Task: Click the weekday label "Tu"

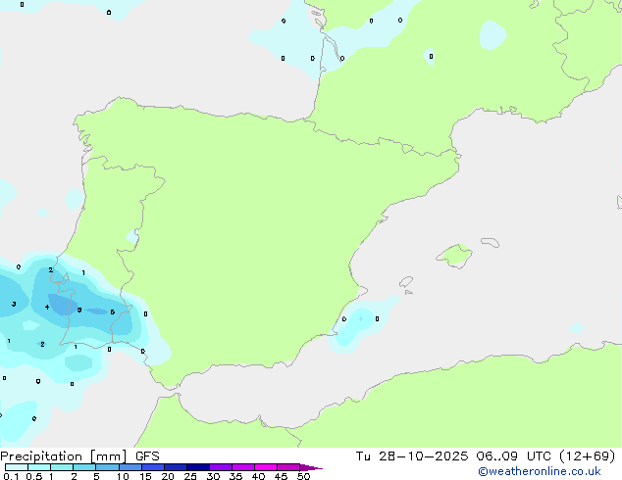Action: point(363,456)
